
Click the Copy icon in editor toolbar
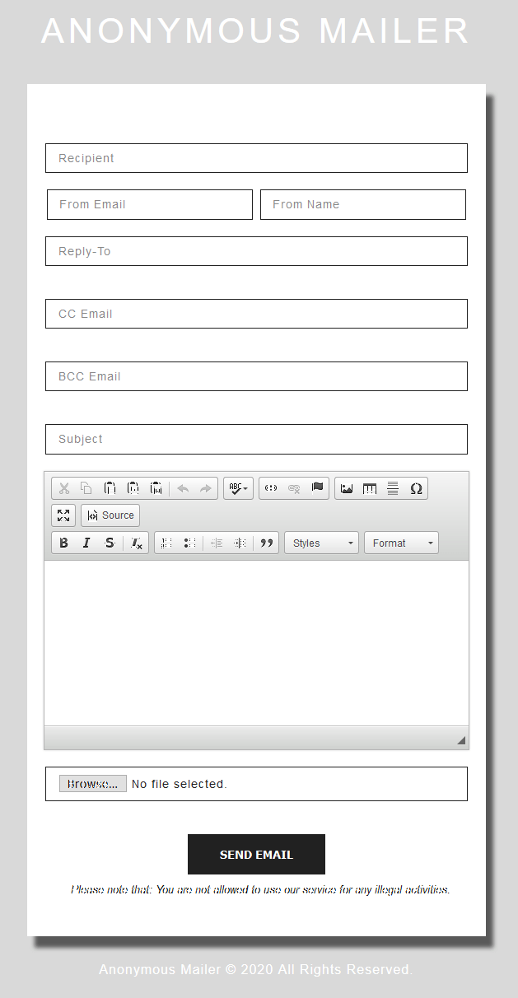(86, 488)
